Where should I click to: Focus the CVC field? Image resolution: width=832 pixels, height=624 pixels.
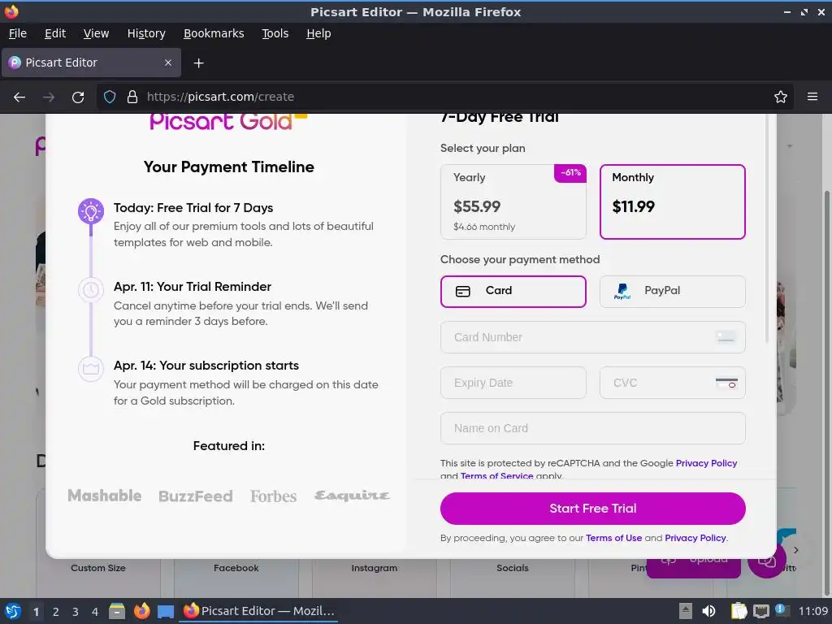point(672,383)
